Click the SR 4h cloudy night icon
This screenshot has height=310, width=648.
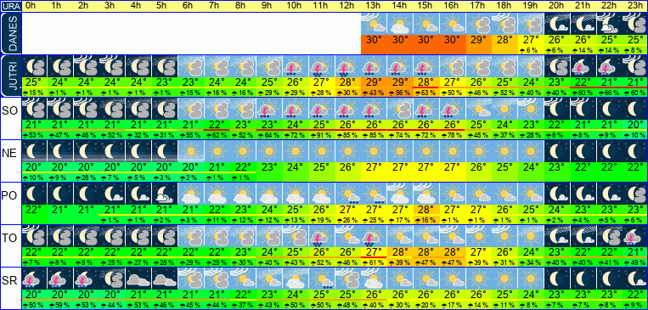pos(138,278)
